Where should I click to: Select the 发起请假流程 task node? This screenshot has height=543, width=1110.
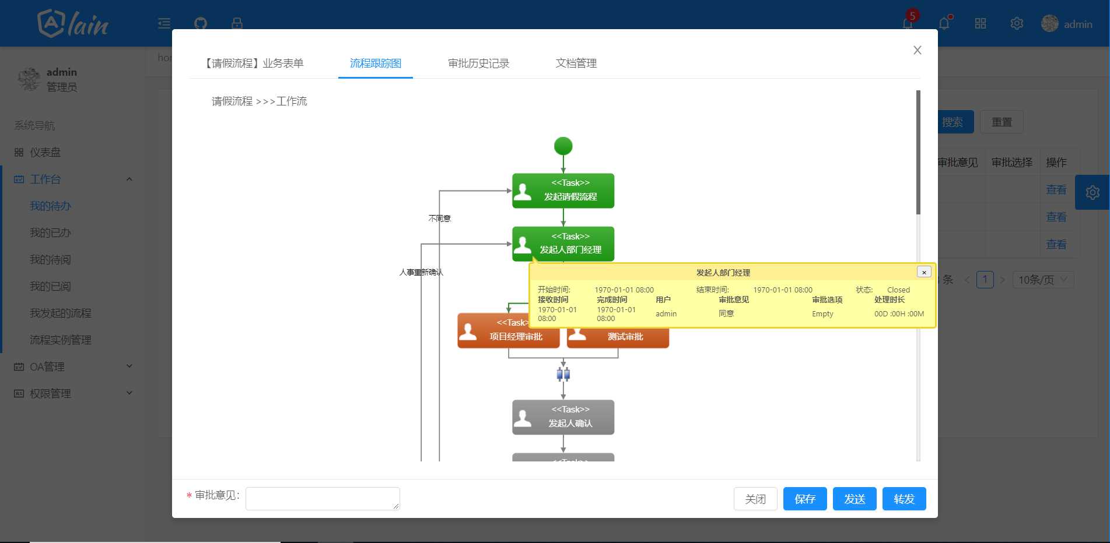563,191
